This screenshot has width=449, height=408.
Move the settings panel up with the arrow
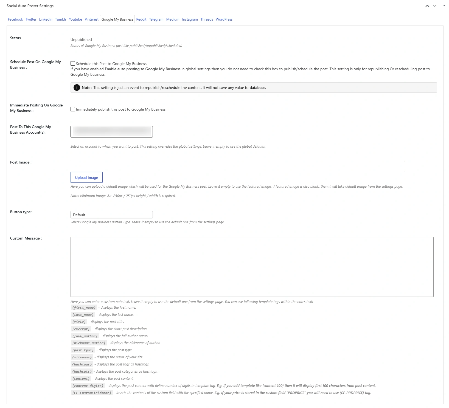[427, 6]
